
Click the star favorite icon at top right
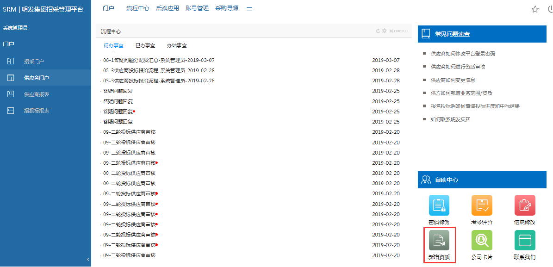point(535,9)
